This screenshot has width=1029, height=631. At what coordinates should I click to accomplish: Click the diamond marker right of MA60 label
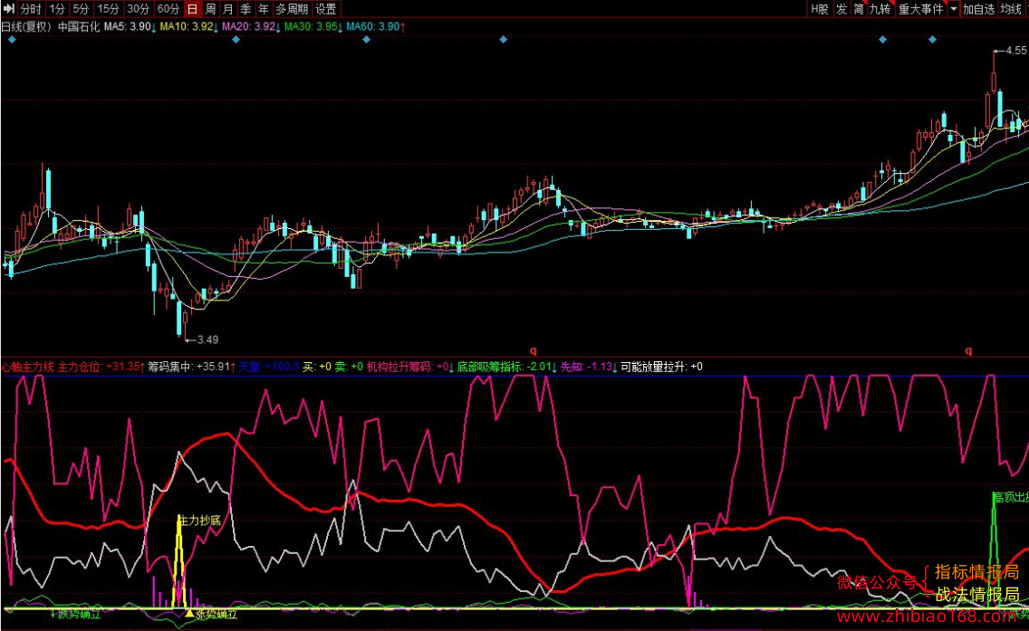point(366,39)
